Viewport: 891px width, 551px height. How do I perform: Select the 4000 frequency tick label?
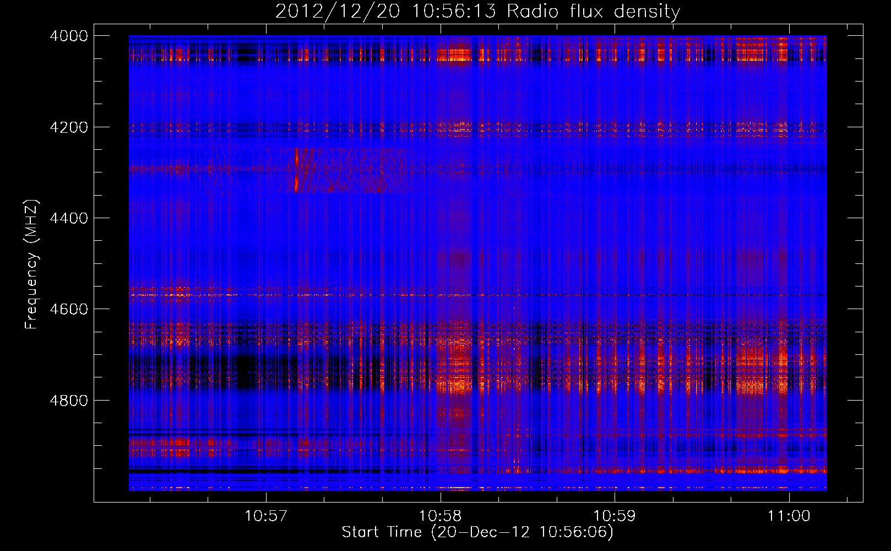69,36
